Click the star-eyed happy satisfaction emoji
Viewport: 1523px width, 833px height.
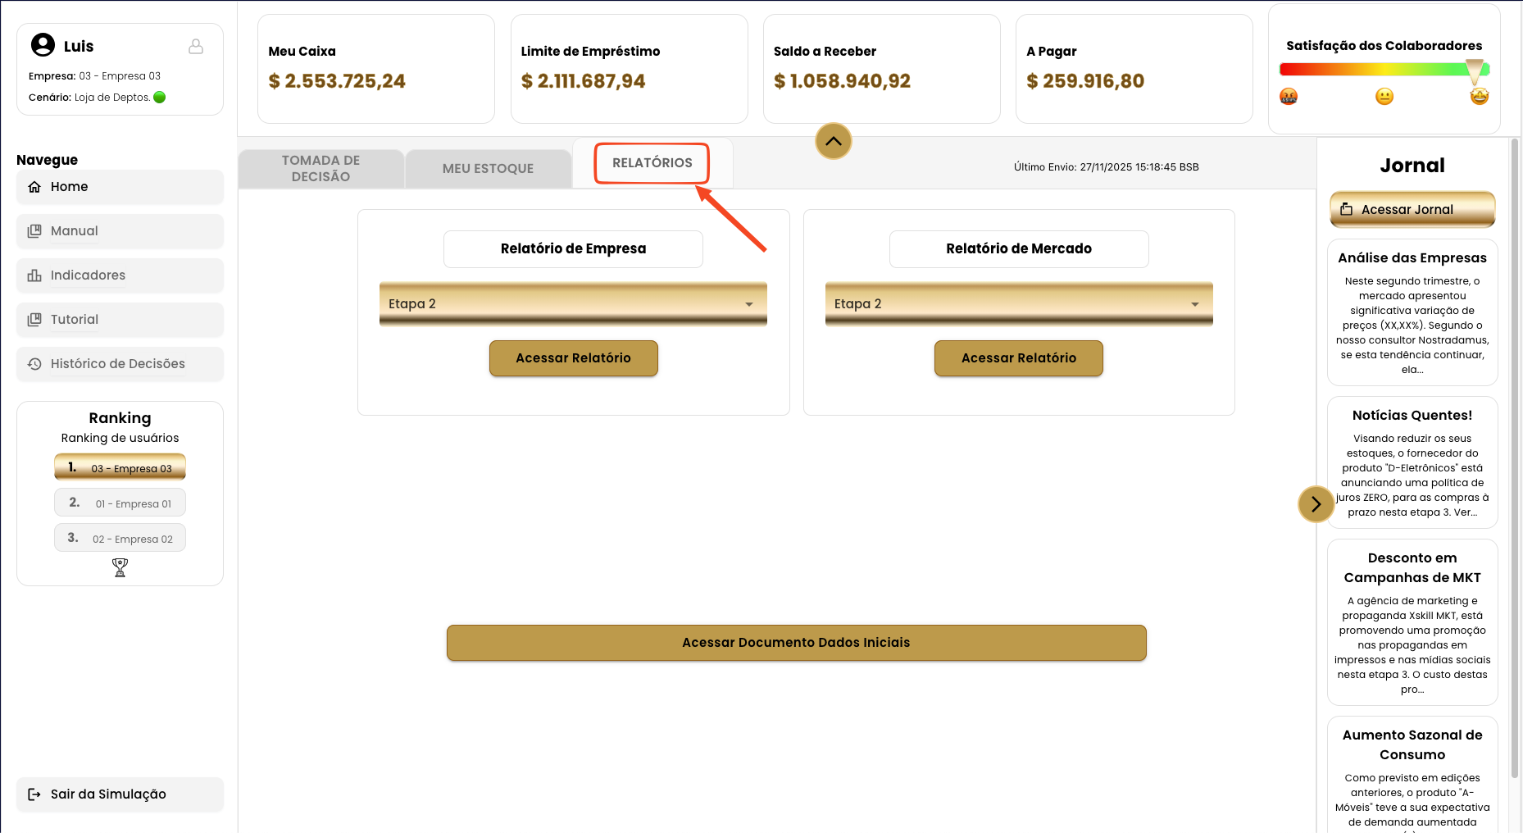pyautogui.click(x=1480, y=97)
